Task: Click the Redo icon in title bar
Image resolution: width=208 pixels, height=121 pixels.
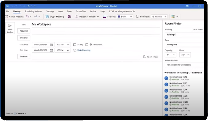Action: click(16, 6)
